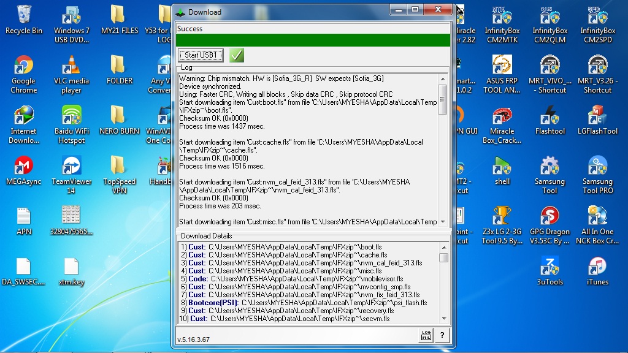Launch Z3x LG 2-3G Tool
This screenshot has height=353, width=628.
[502, 226]
